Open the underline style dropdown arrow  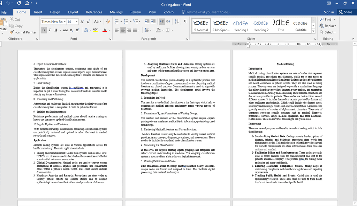pyautogui.click(x=60, y=30)
